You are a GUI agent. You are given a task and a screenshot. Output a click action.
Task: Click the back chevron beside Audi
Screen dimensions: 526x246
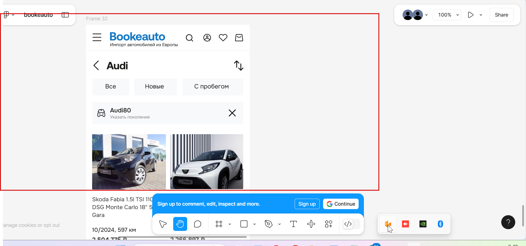pos(96,65)
